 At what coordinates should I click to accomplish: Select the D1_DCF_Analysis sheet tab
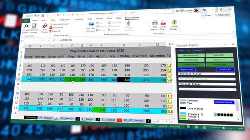pyautogui.click(x=134, y=121)
